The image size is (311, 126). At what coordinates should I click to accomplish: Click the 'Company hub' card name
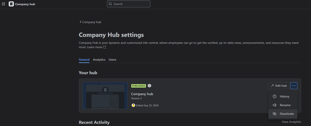[142, 94]
